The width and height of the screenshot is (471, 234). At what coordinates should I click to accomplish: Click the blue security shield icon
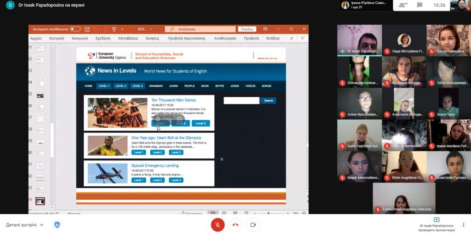57,225
